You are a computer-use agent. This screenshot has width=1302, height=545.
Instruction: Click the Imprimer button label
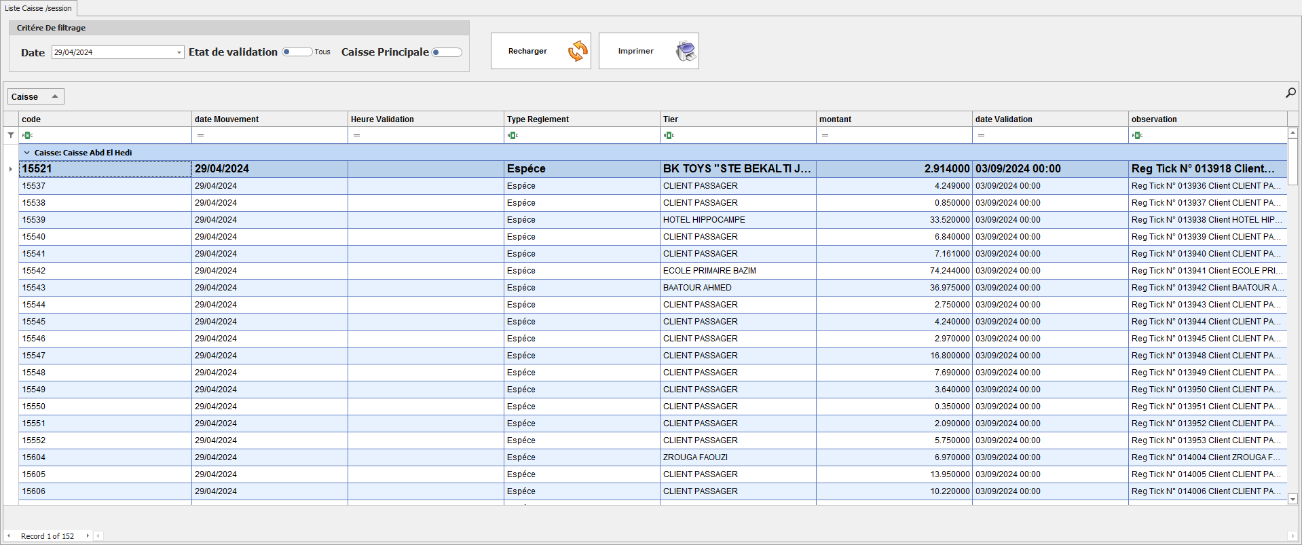[635, 51]
